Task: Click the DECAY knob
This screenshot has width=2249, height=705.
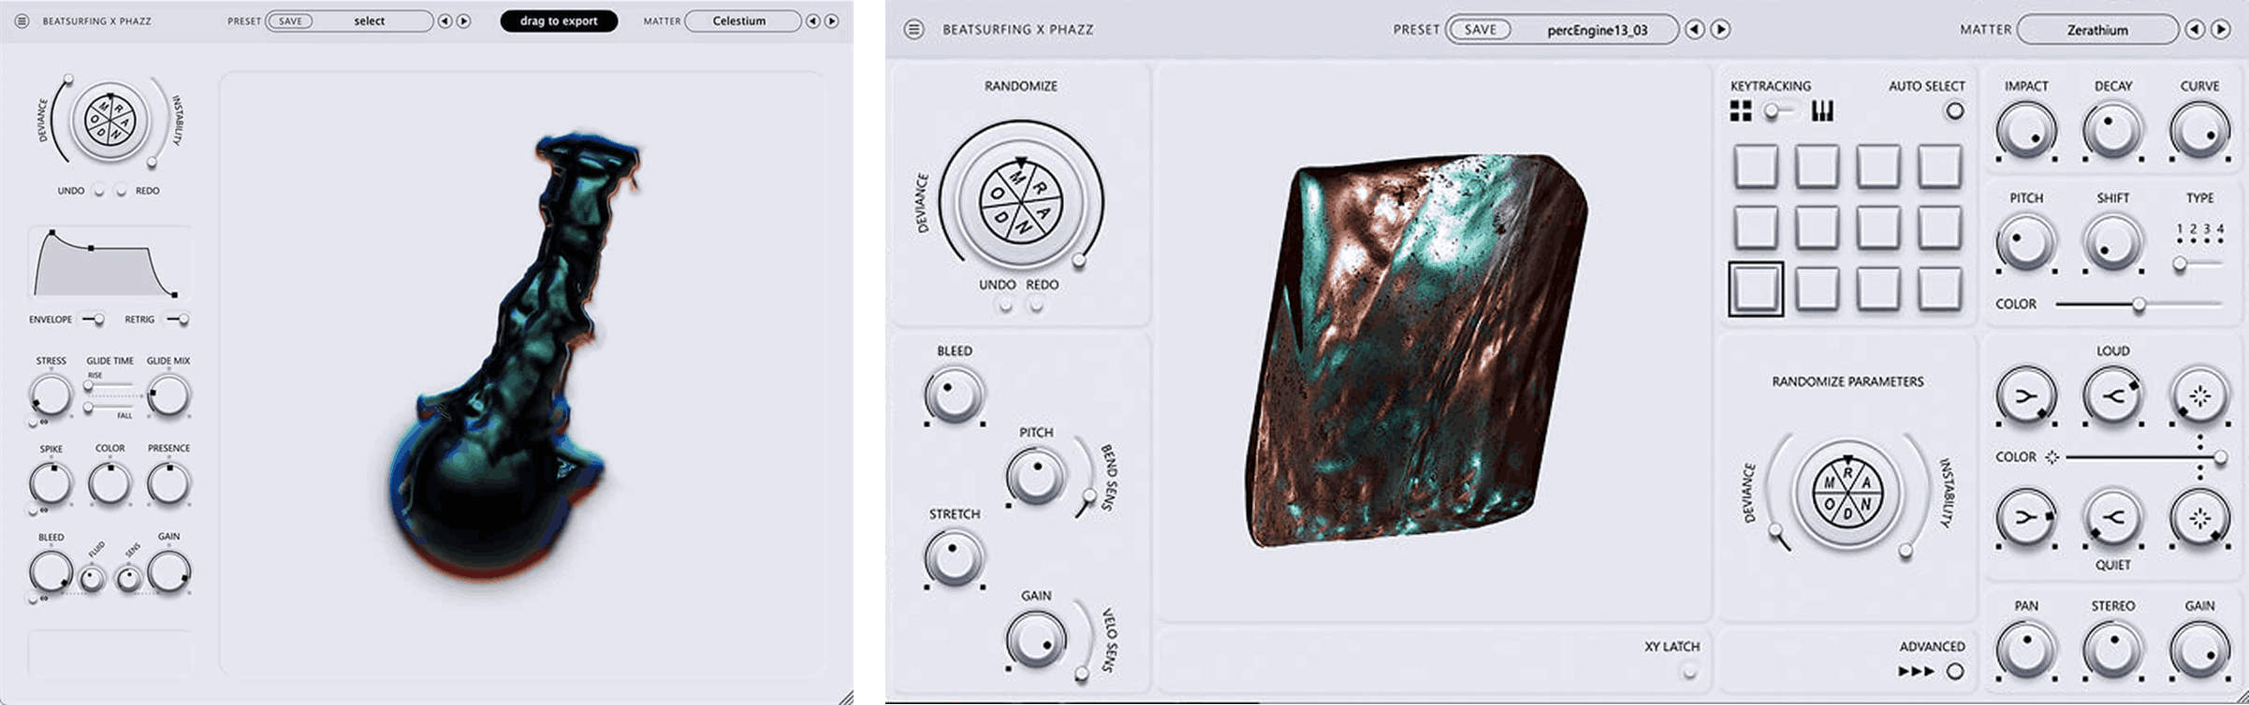Action: click(x=2112, y=129)
